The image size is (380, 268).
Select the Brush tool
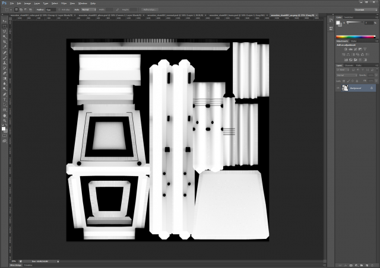(4, 58)
